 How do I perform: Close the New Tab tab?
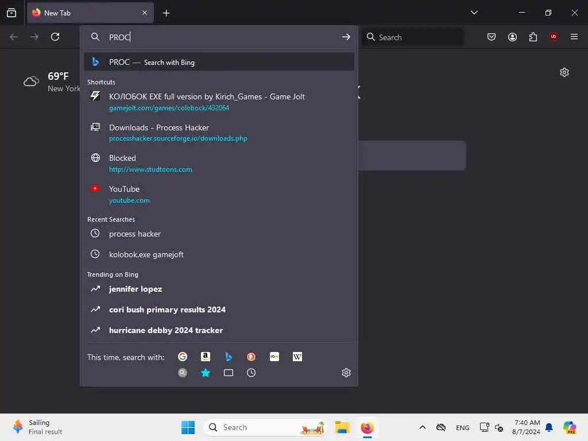pos(145,13)
